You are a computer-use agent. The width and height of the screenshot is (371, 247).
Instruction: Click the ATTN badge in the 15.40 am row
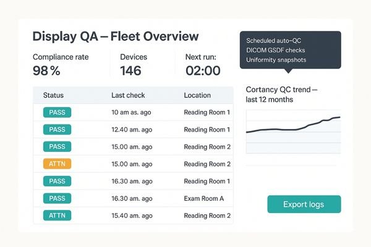click(x=57, y=216)
